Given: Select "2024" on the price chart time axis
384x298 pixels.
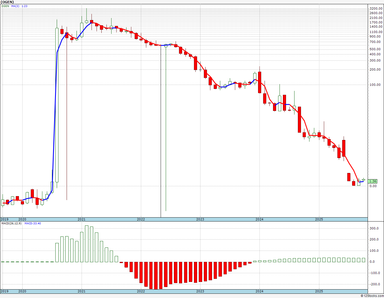Looking at the screenshot, I should click(x=259, y=219).
